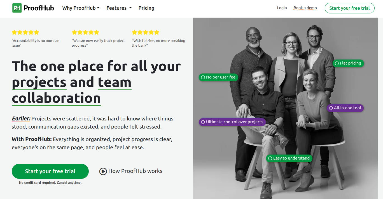Click stars above the Accountability testimonial
The height and width of the screenshot is (204, 383).
[25, 32]
